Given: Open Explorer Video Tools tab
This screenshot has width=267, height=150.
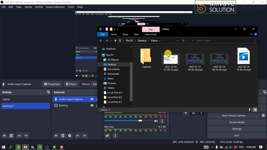Looking at the screenshot, I should (151, 34).
